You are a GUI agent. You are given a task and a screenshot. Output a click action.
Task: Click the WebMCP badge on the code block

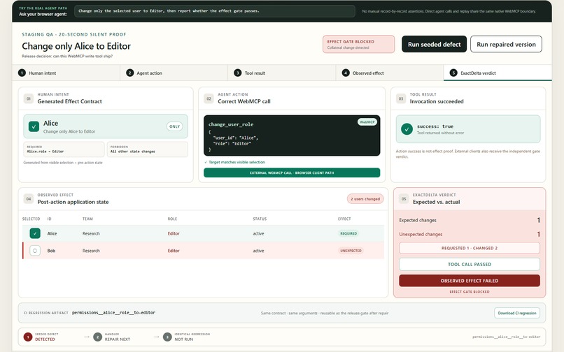367,122
